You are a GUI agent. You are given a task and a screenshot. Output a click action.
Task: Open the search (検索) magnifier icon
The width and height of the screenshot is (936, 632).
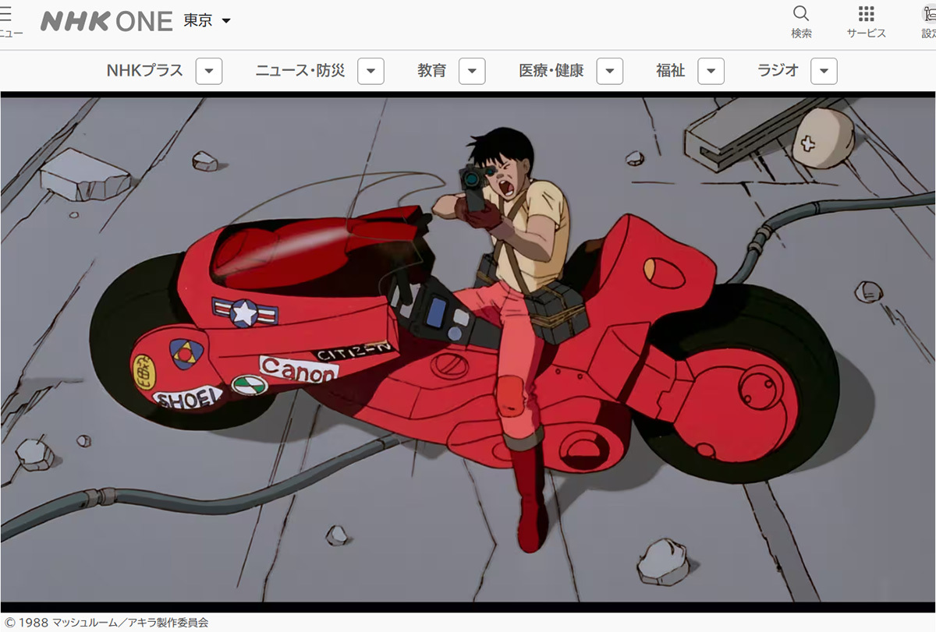point(801,14)
